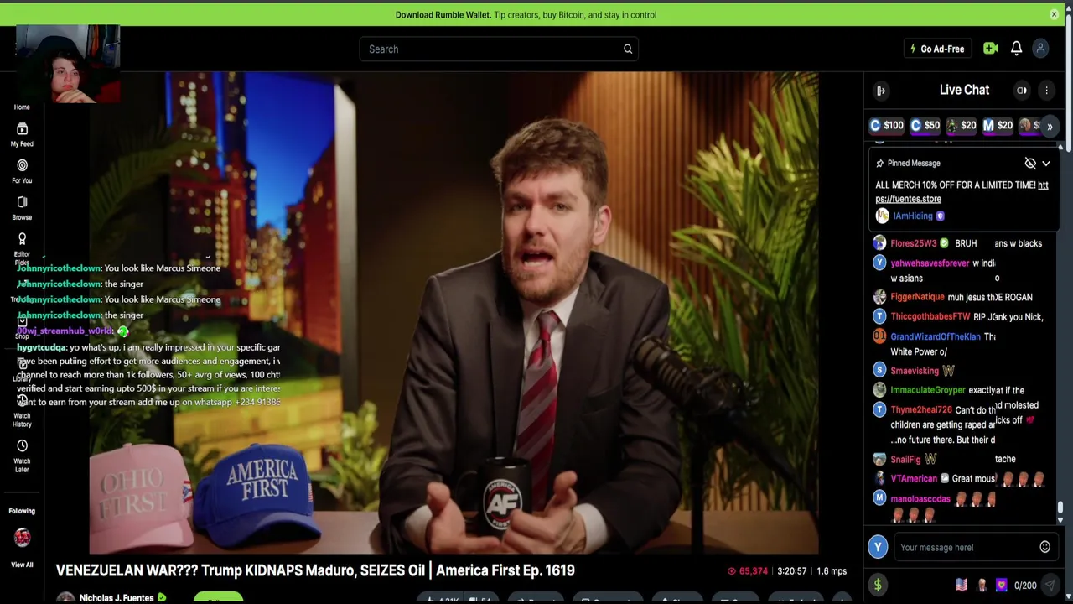1073x604 pixels.
Task: Click View All under Following
Action: [22, 565]
